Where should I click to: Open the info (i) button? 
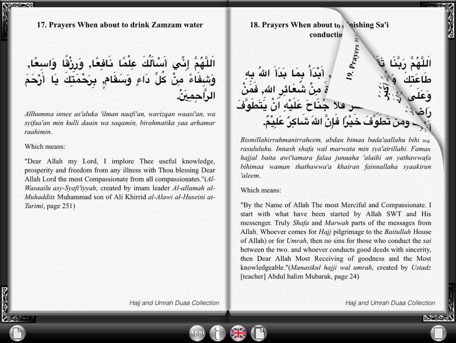(218, 333)
